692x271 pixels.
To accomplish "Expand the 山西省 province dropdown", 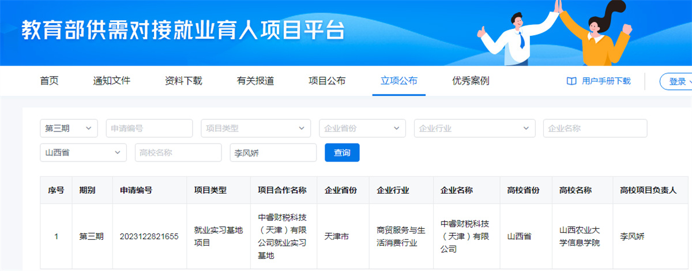I will coord(83,153).
